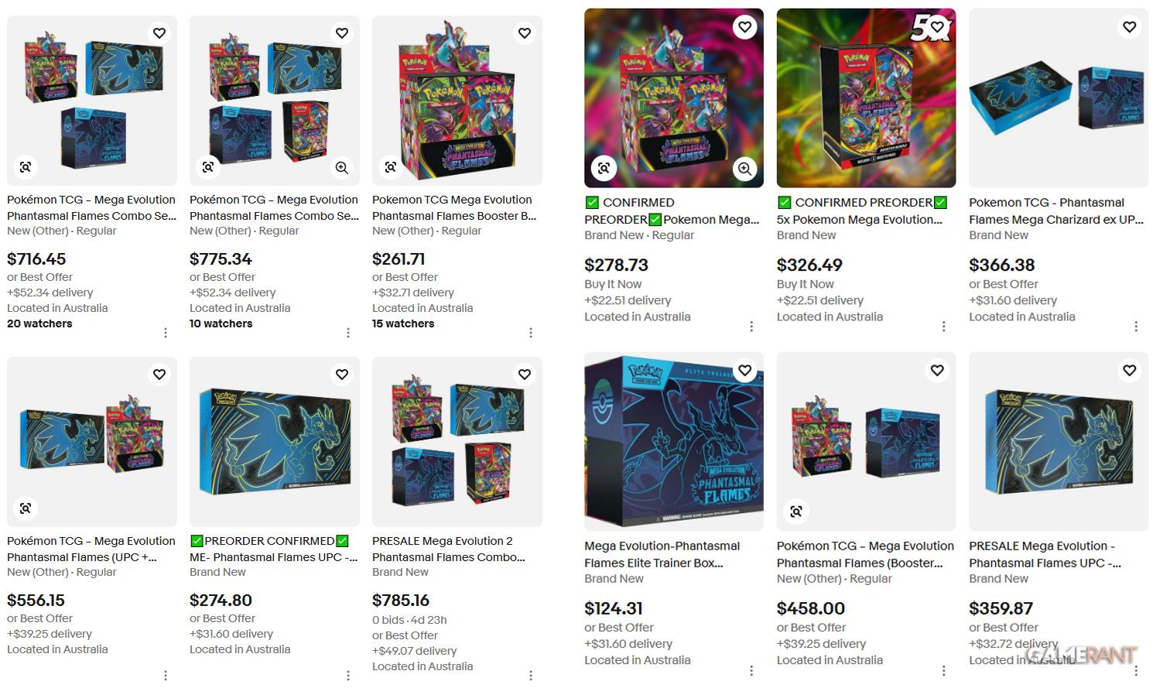Image resolution: width=1163 pixels, height=688 pixels.
Task: Find similar items for $261.71 booster box
Action: (x=391, y=167)
